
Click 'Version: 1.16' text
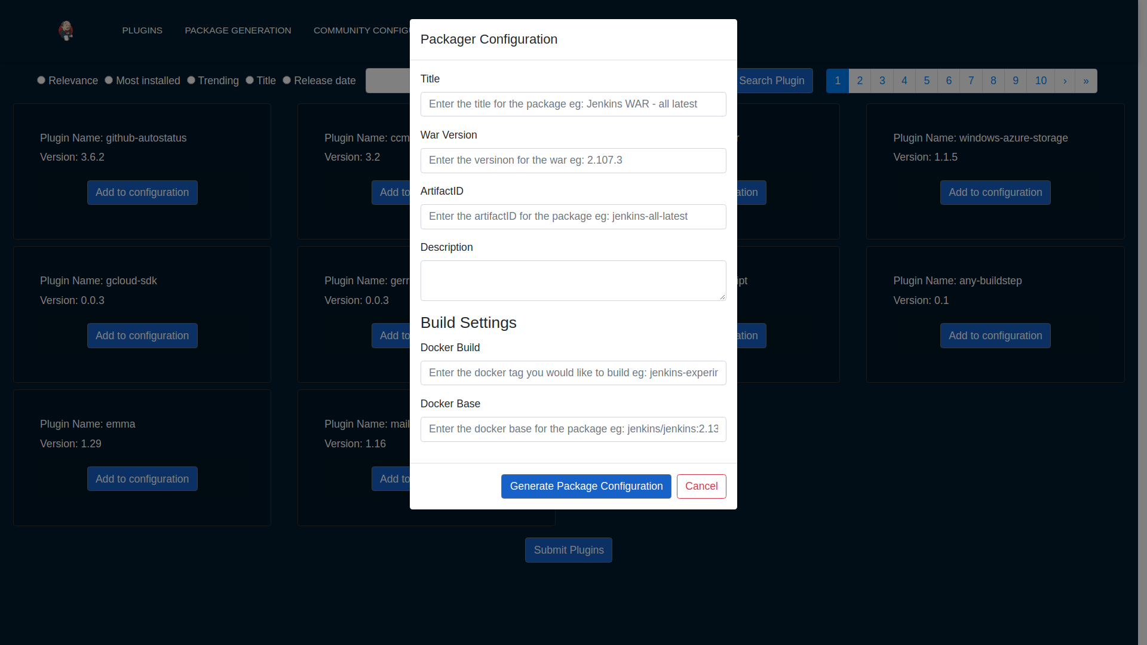[355, 444]
